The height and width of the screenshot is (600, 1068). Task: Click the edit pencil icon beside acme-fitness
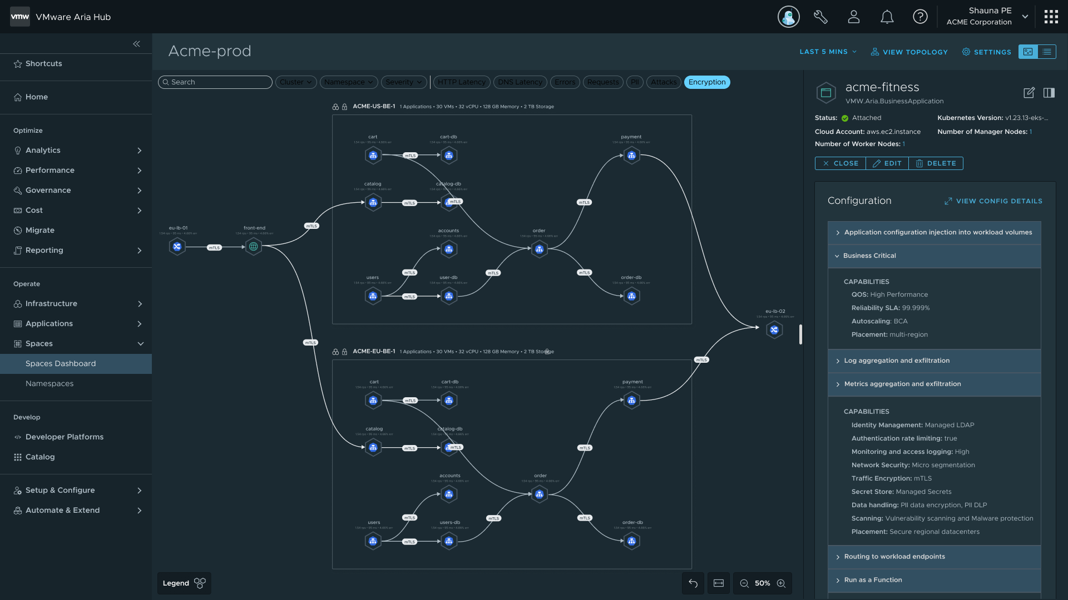coord(1029,93)
